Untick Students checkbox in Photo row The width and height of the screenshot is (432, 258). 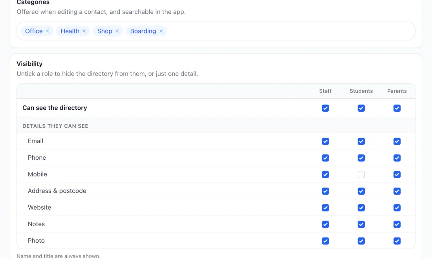tap(361, 241)
